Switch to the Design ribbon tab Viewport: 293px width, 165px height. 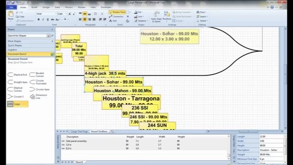tap(46, 7)
